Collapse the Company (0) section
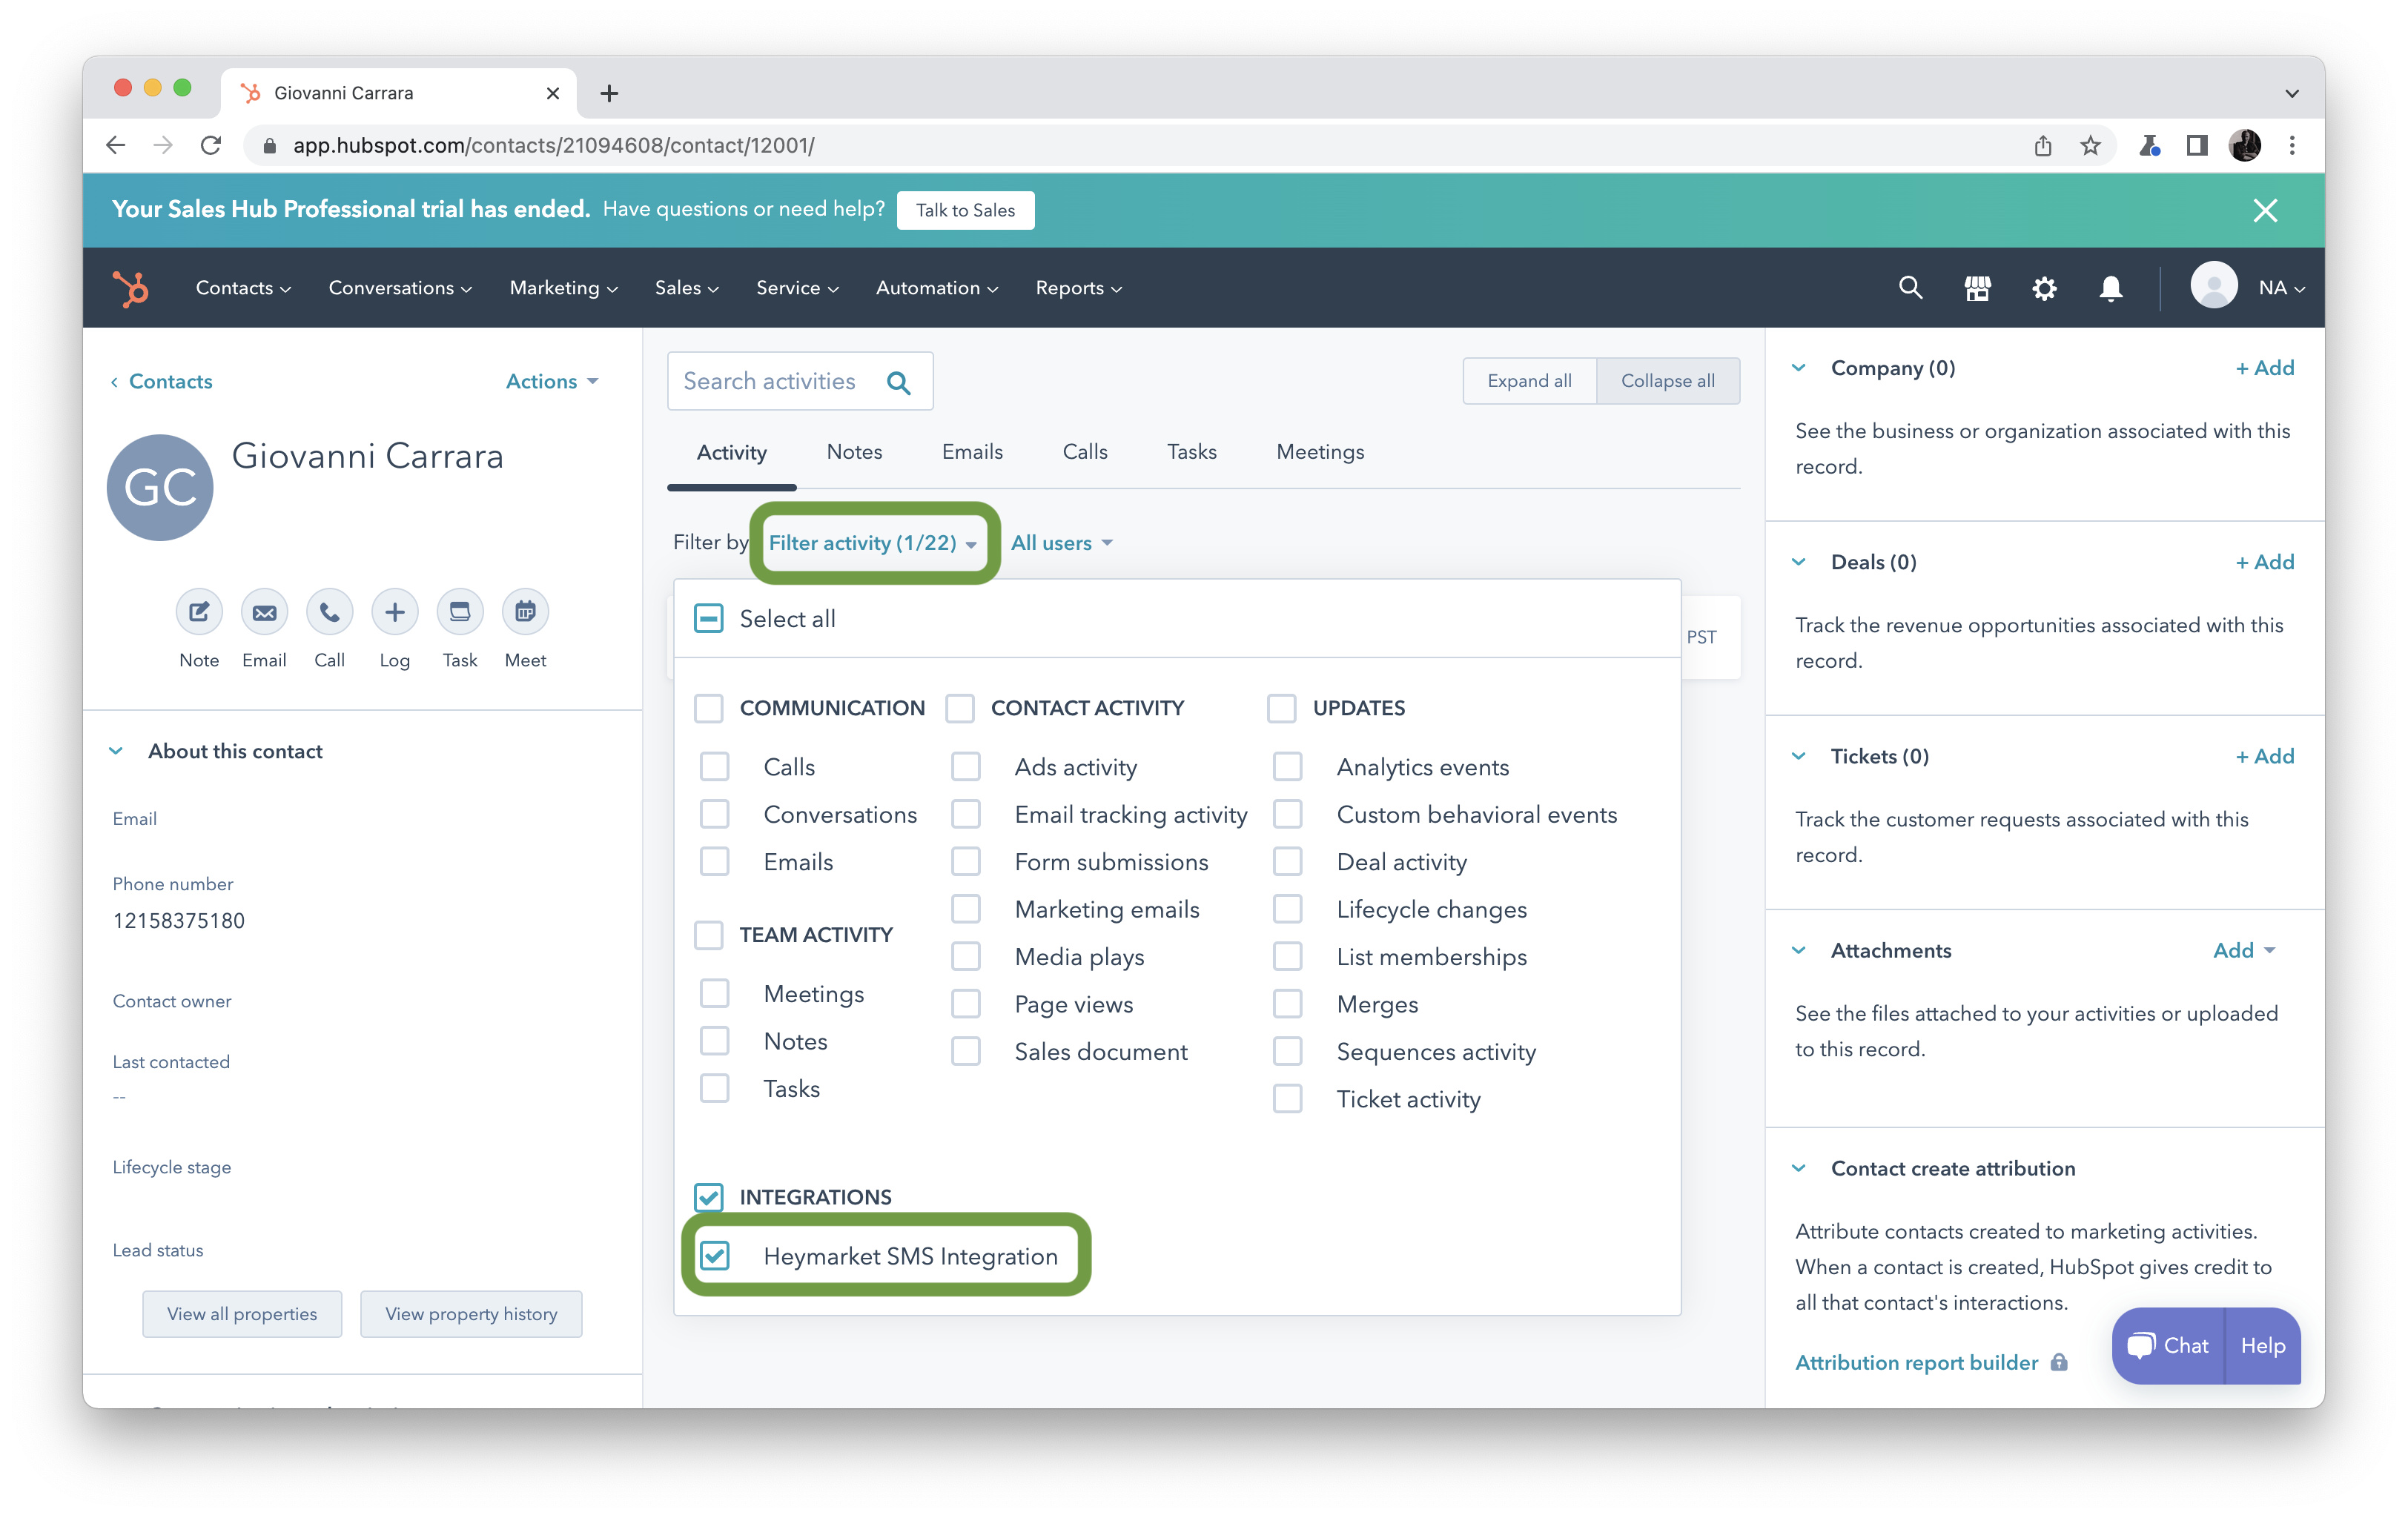 [x=1798, y=368]
